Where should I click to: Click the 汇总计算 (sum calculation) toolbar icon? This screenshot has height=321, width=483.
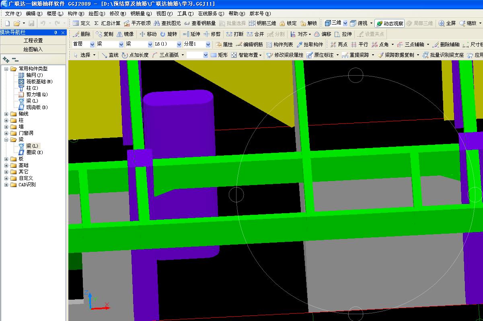point(97,23)
